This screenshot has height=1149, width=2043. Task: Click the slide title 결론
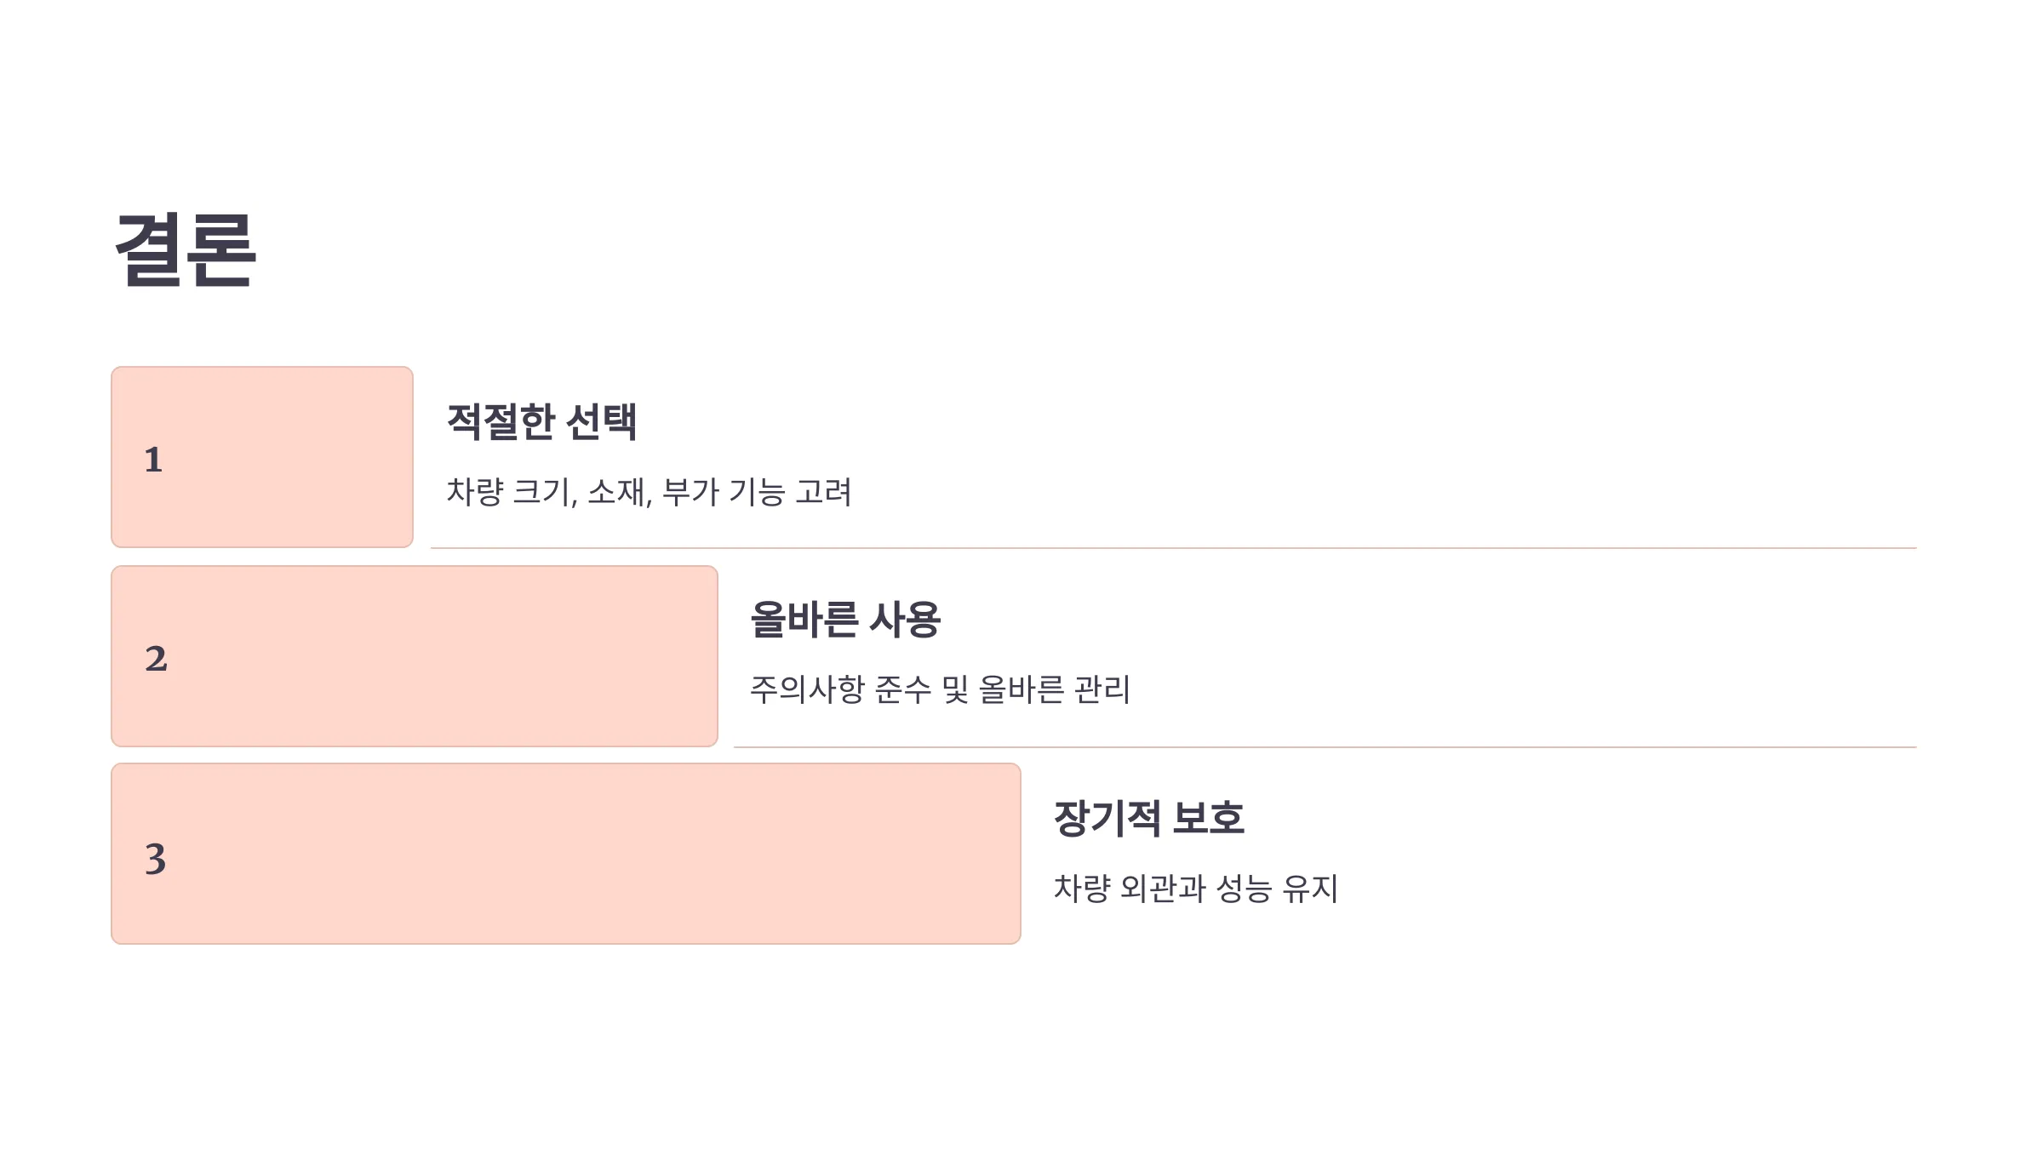pos(186,249)
